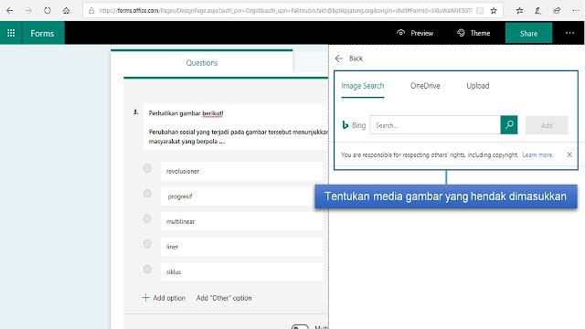Open the Questions tab
585x329 pixels.
(202, 63)
